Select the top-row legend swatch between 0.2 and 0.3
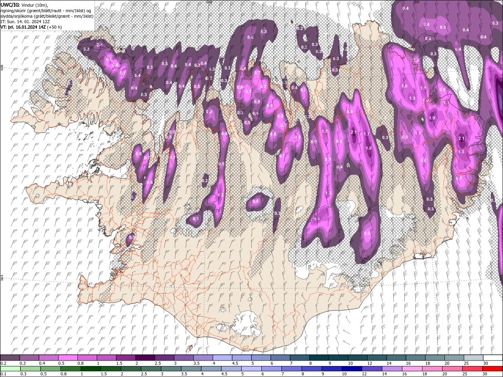503x377 pixels. click(x=10, y=357)
